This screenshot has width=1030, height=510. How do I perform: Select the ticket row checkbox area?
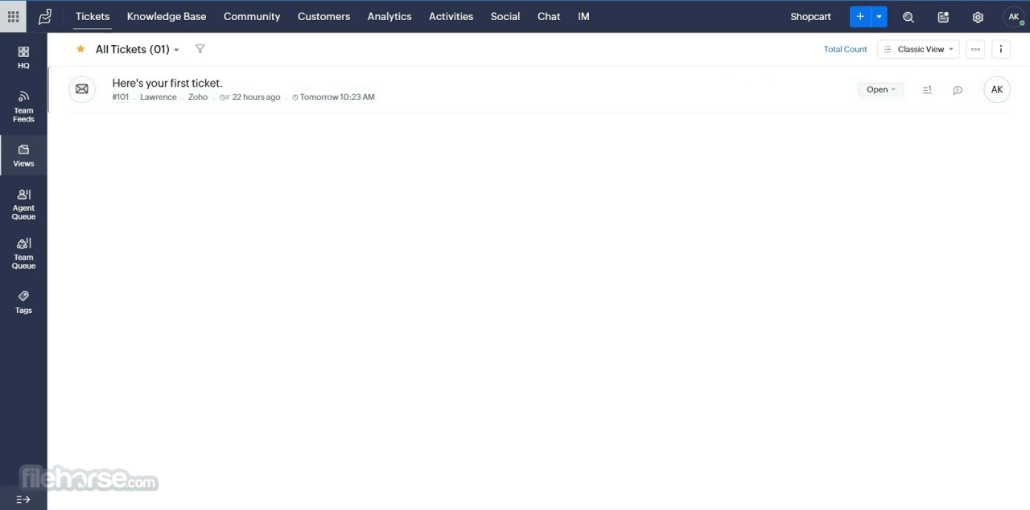(81, 88)
